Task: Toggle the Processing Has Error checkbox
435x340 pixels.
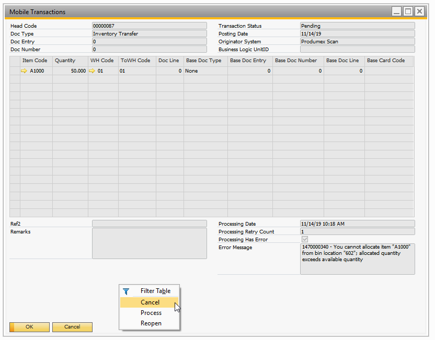Action: pyautogui.click(x=305, y=239)
